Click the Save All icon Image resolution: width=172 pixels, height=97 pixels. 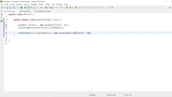click(x=10, y=8)
